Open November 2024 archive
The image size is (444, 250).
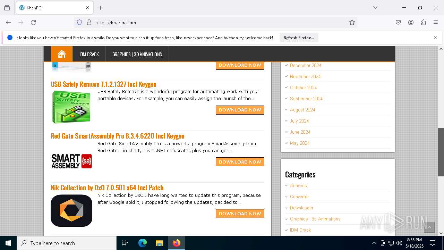tap(305, 76)
